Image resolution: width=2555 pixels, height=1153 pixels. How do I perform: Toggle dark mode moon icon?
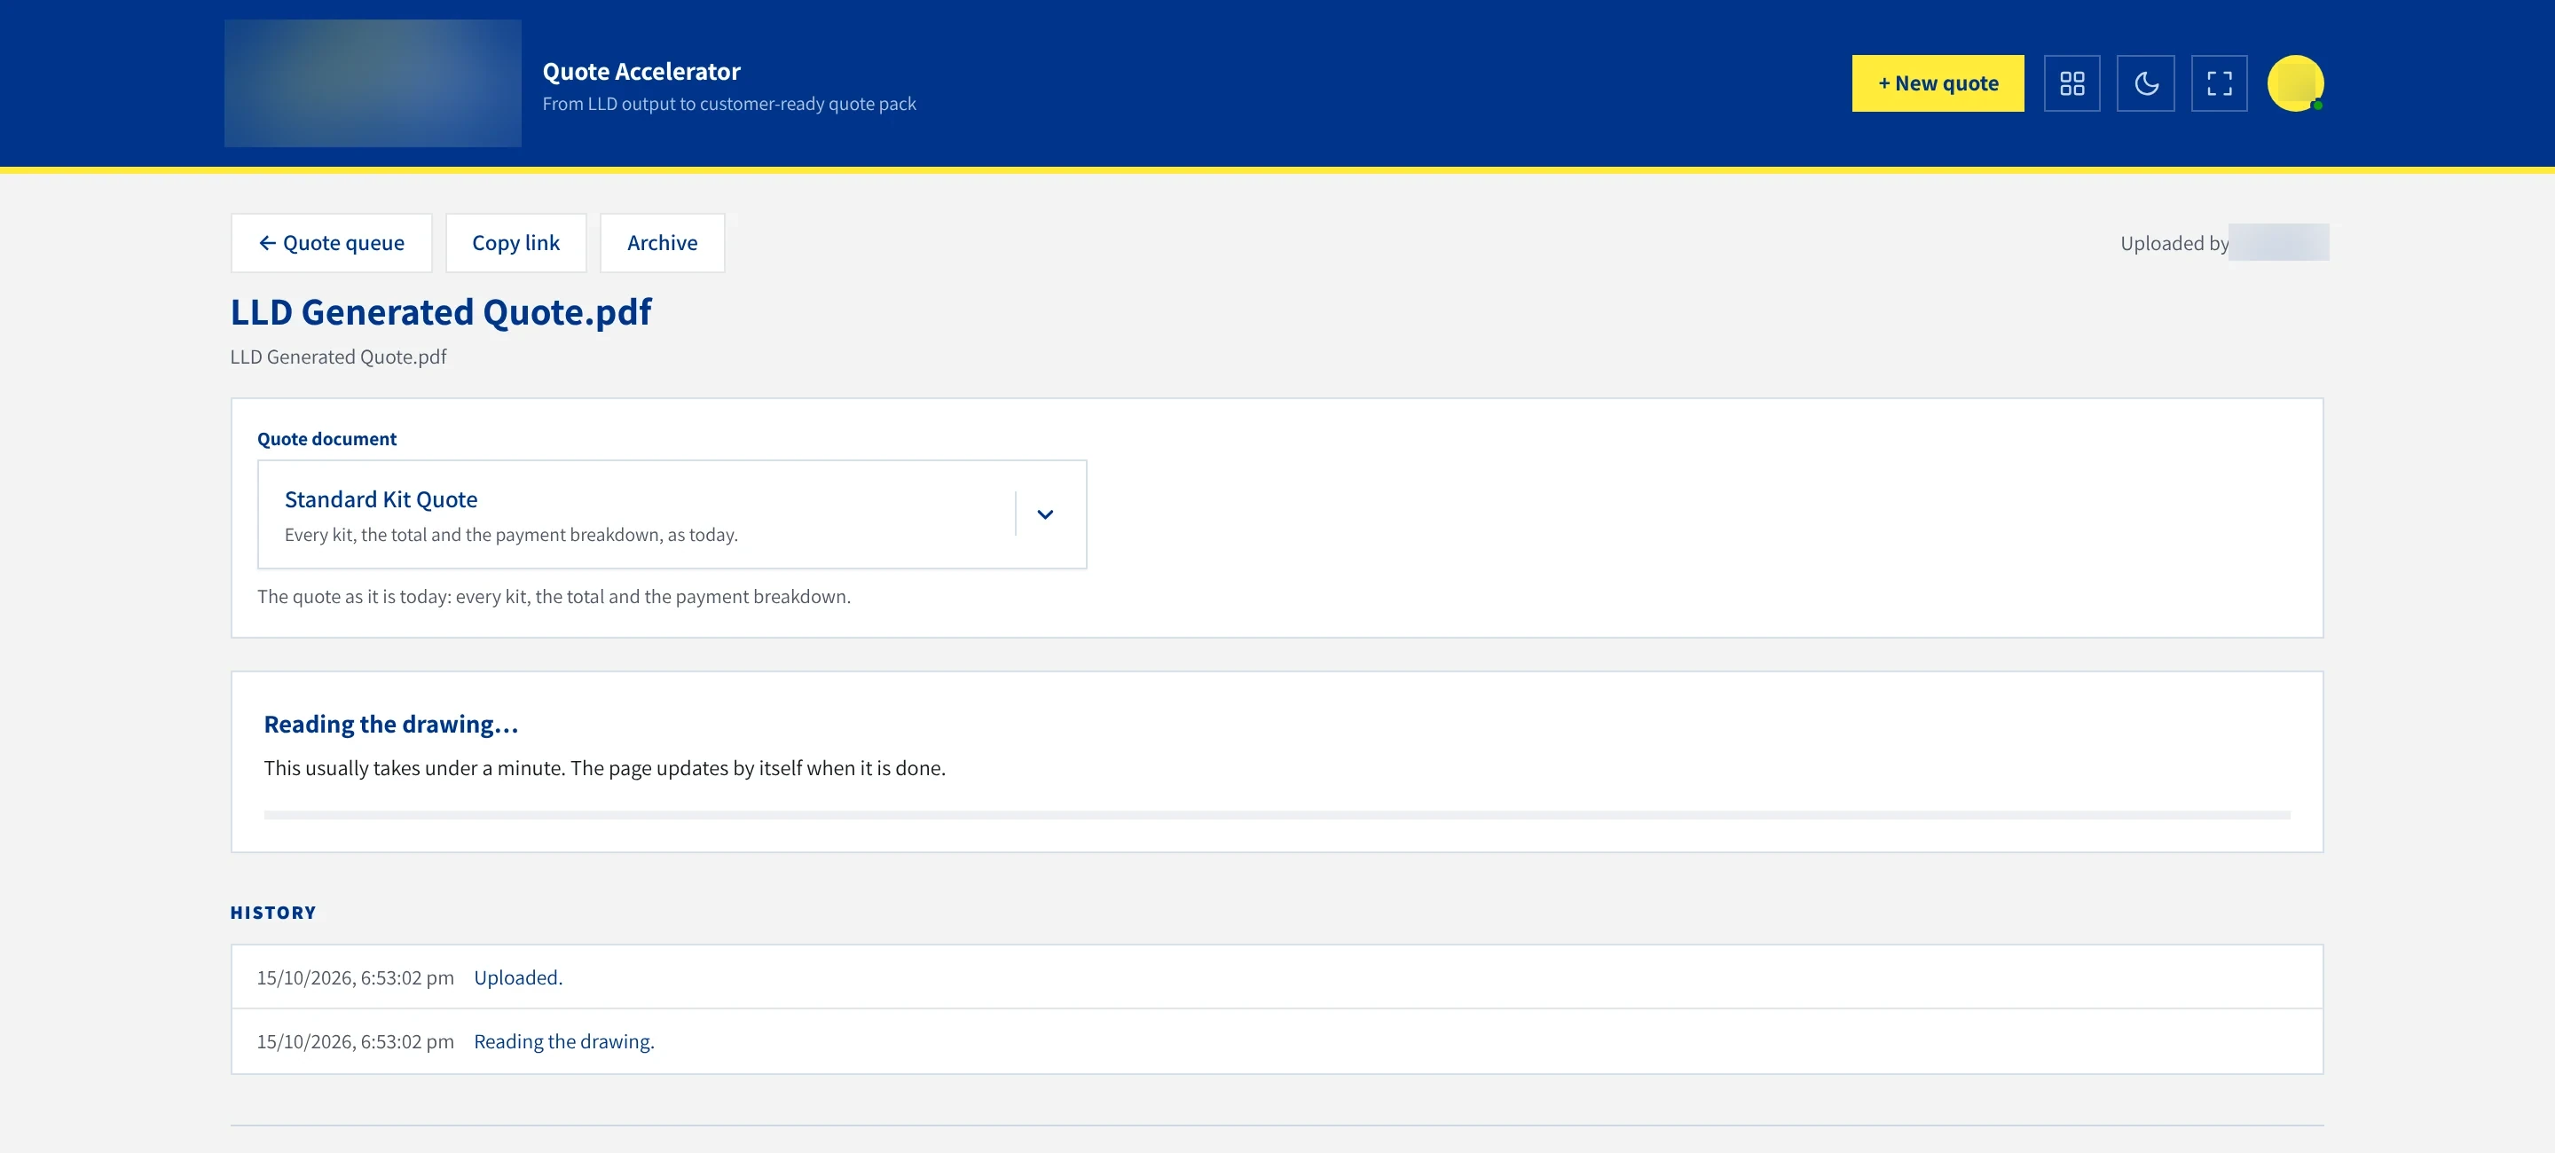click(x=2145, y=83)
